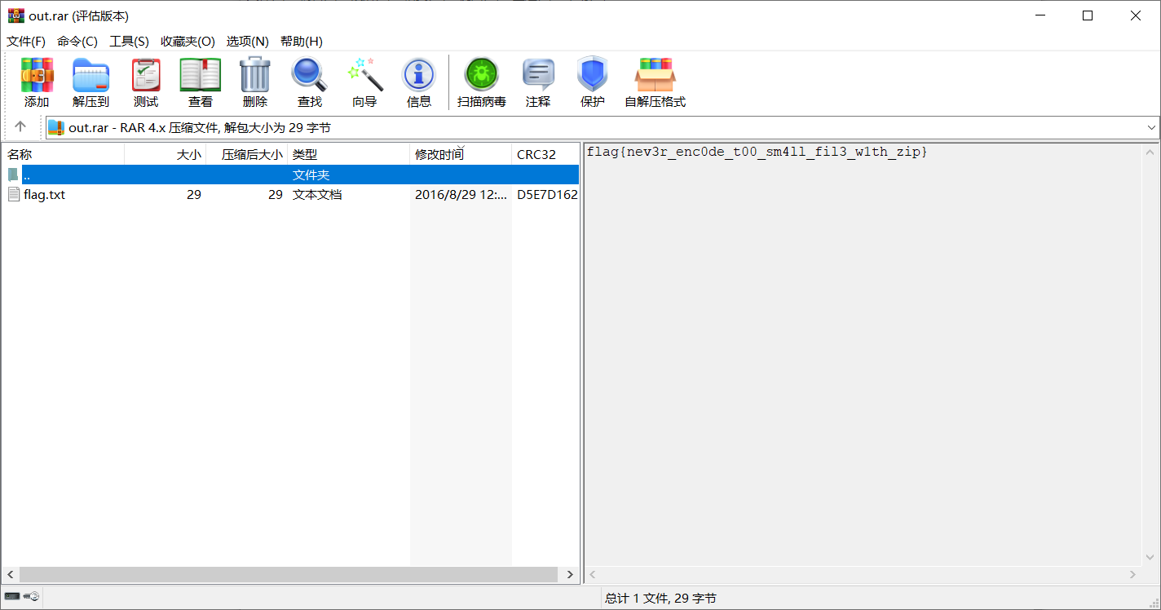Open the 文件(F) menu
The height and width of the screenshot is (610, 1161).
click(x=26, y=42)
